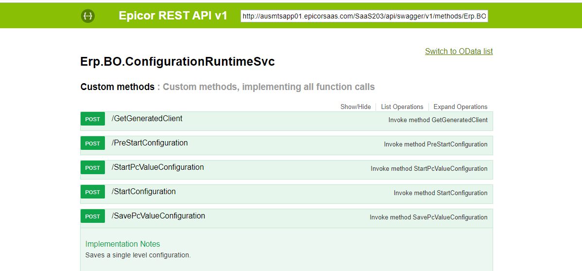This screenshot has height=271, width=582.
Task: Collapse the /SavePcValueConfiguration operation
Action: click(x=158, y=216)
